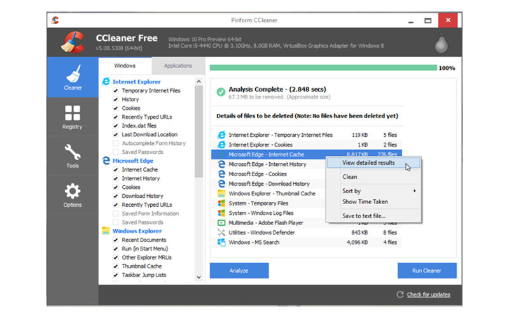Toggle Last Download Location checkbox

[116, 134]
